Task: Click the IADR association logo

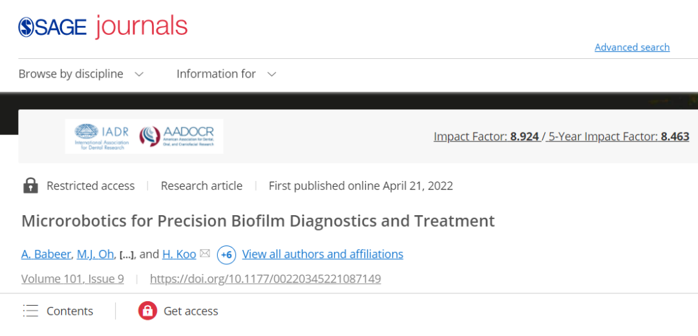Action: pyautogui.click(x=102, y=136)
